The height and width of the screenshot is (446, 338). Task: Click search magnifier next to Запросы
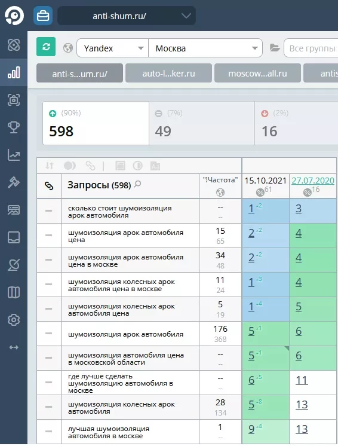pyautogui.click(x=137, y=184)
